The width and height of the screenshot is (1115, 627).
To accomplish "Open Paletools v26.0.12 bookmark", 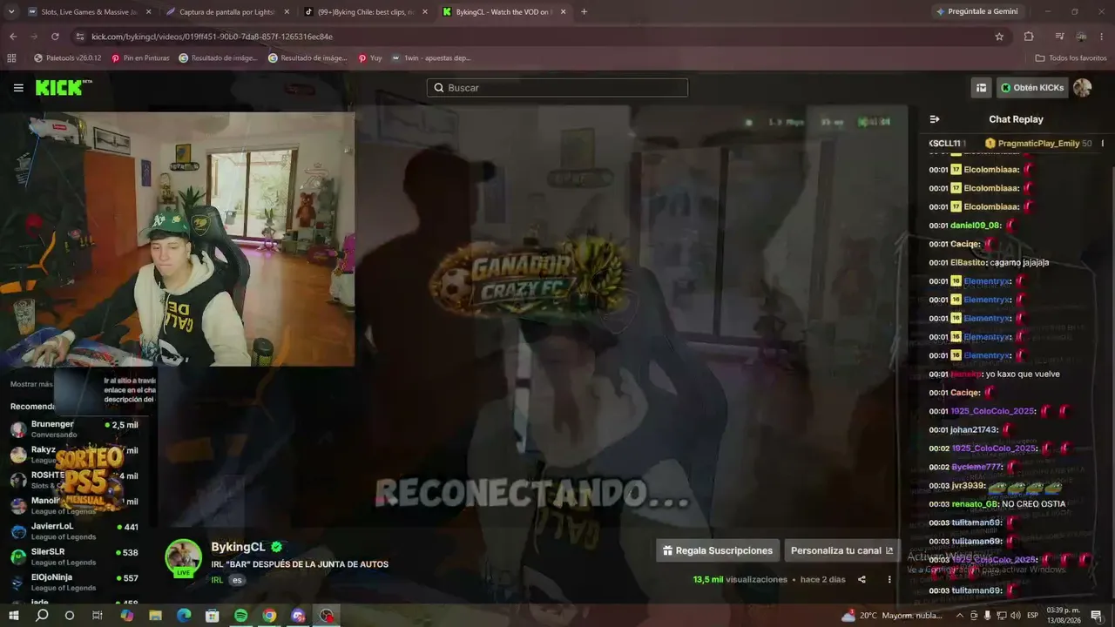I will point(67,58).
